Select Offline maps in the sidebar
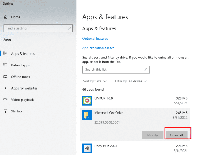 pyautogui.click(x=20, y=77)
